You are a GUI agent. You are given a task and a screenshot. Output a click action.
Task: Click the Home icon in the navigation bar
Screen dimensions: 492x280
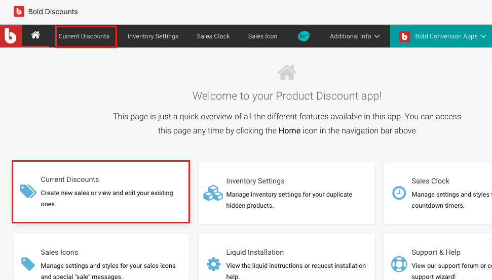[35, 35]
